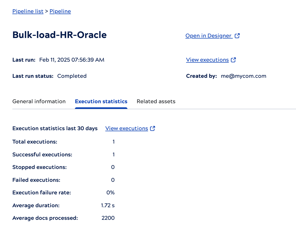Click View executions next to Last run
The width and height of the screenshot is (296, 227).
(x=207, y=60)
